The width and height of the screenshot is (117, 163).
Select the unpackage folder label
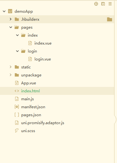tap(31, 75)
